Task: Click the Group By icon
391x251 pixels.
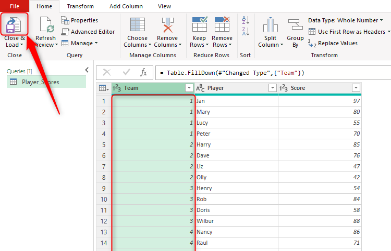Action: point(295,27)
